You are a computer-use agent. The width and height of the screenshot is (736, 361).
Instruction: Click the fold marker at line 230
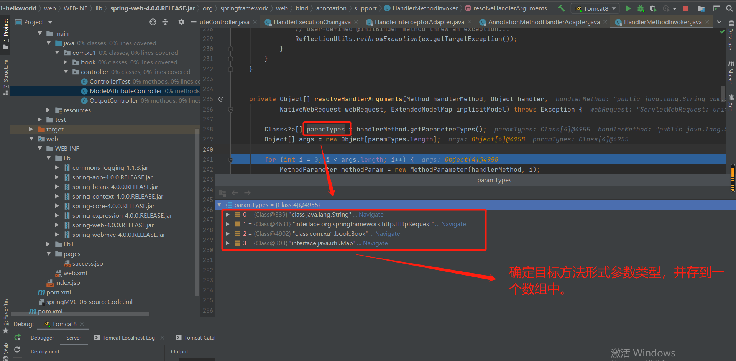(230, 49)
